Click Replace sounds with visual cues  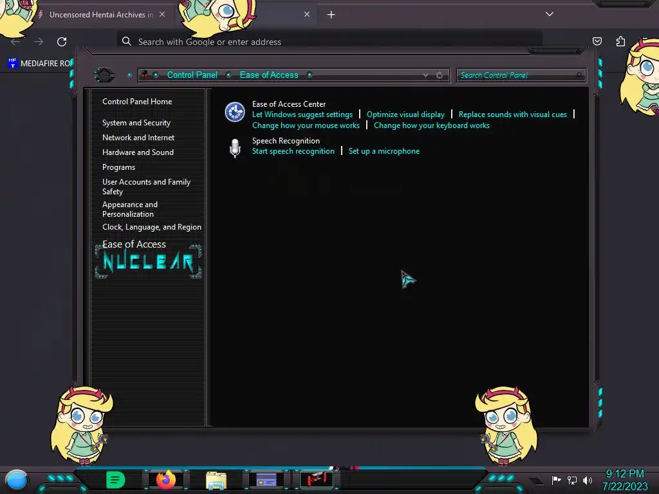click(x=513, y=114)
